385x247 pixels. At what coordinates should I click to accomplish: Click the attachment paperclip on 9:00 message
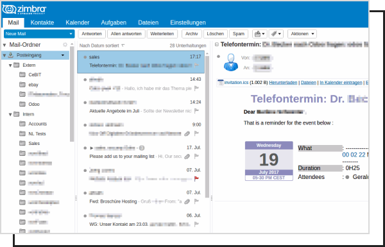tap(187, 134)
